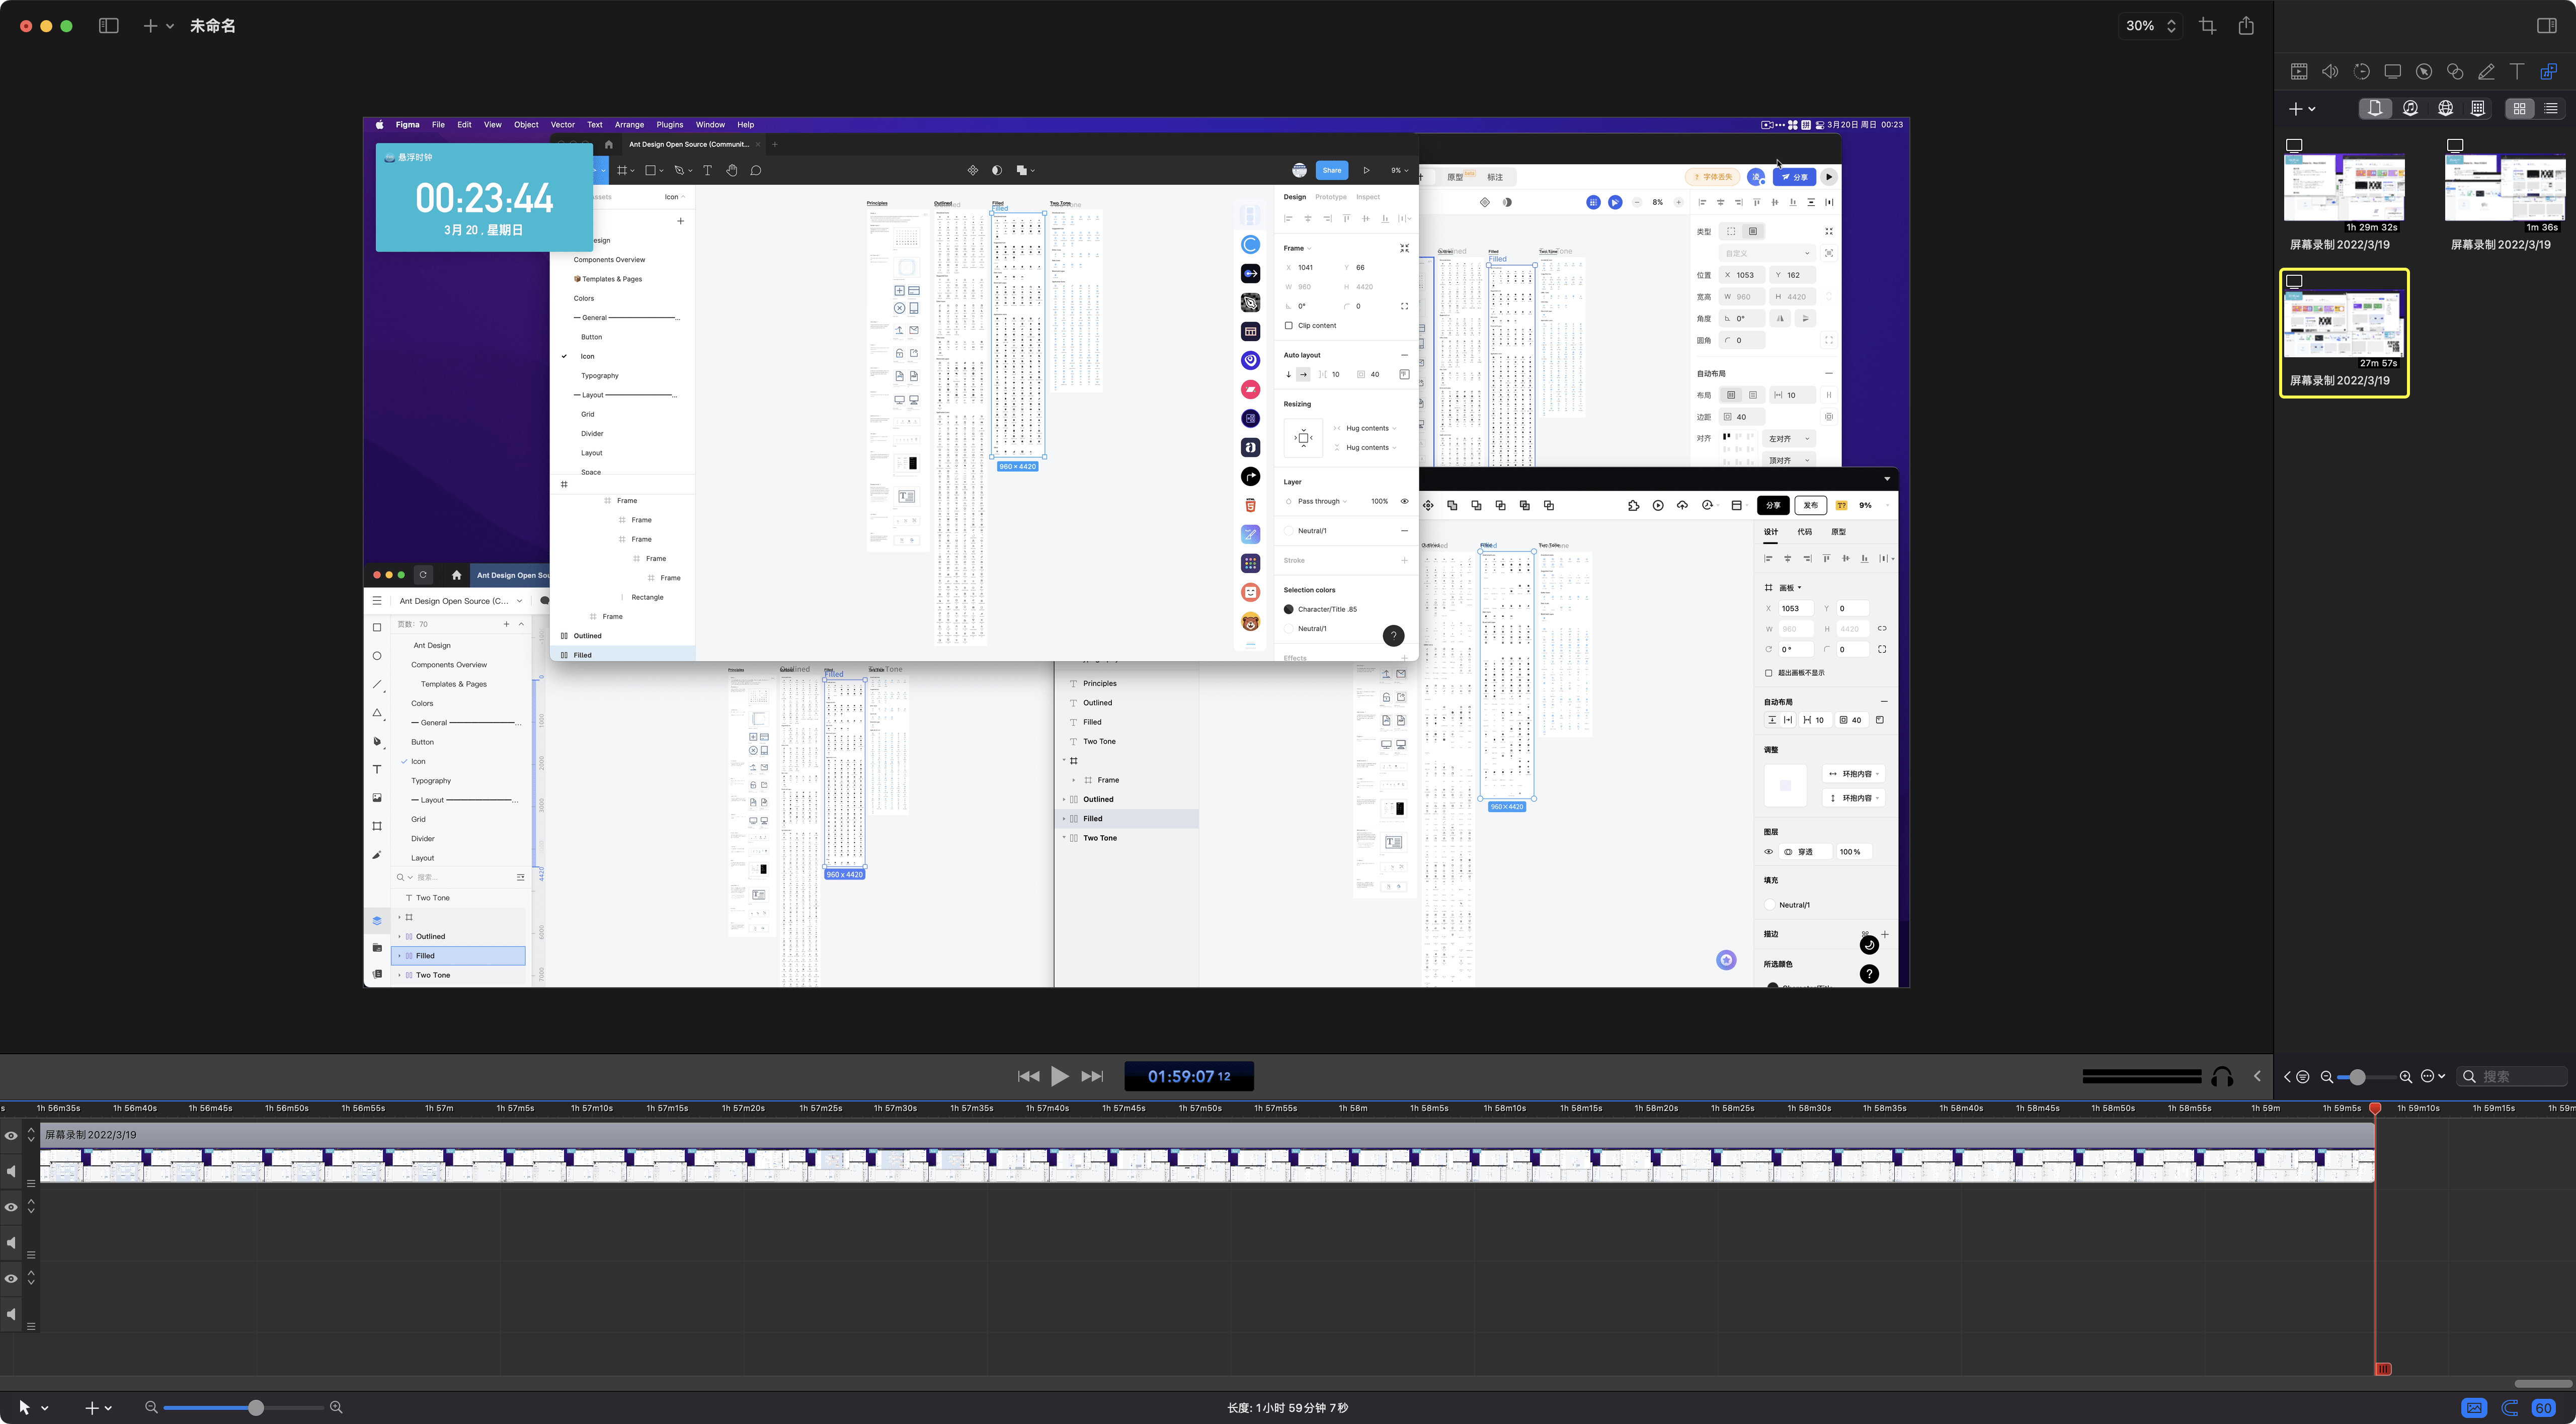Click the media thumbnail size slider handle

coord(2358,1077)
